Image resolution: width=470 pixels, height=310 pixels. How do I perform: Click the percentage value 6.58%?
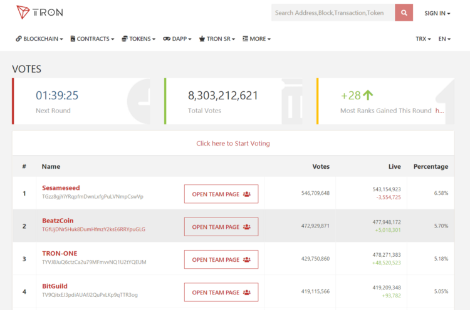click(x=441, y=193)
